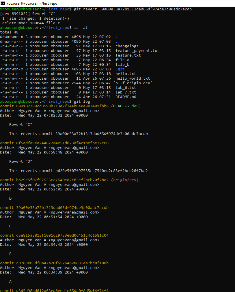Viewport: 235px width, 292px height.
Task: Click the 'git log' command text
Action: [x=82, y=102]
